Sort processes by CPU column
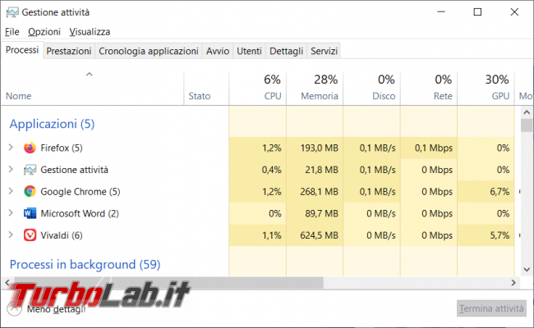This screenshot has height=328, width=534. click(x=258, y=89)
